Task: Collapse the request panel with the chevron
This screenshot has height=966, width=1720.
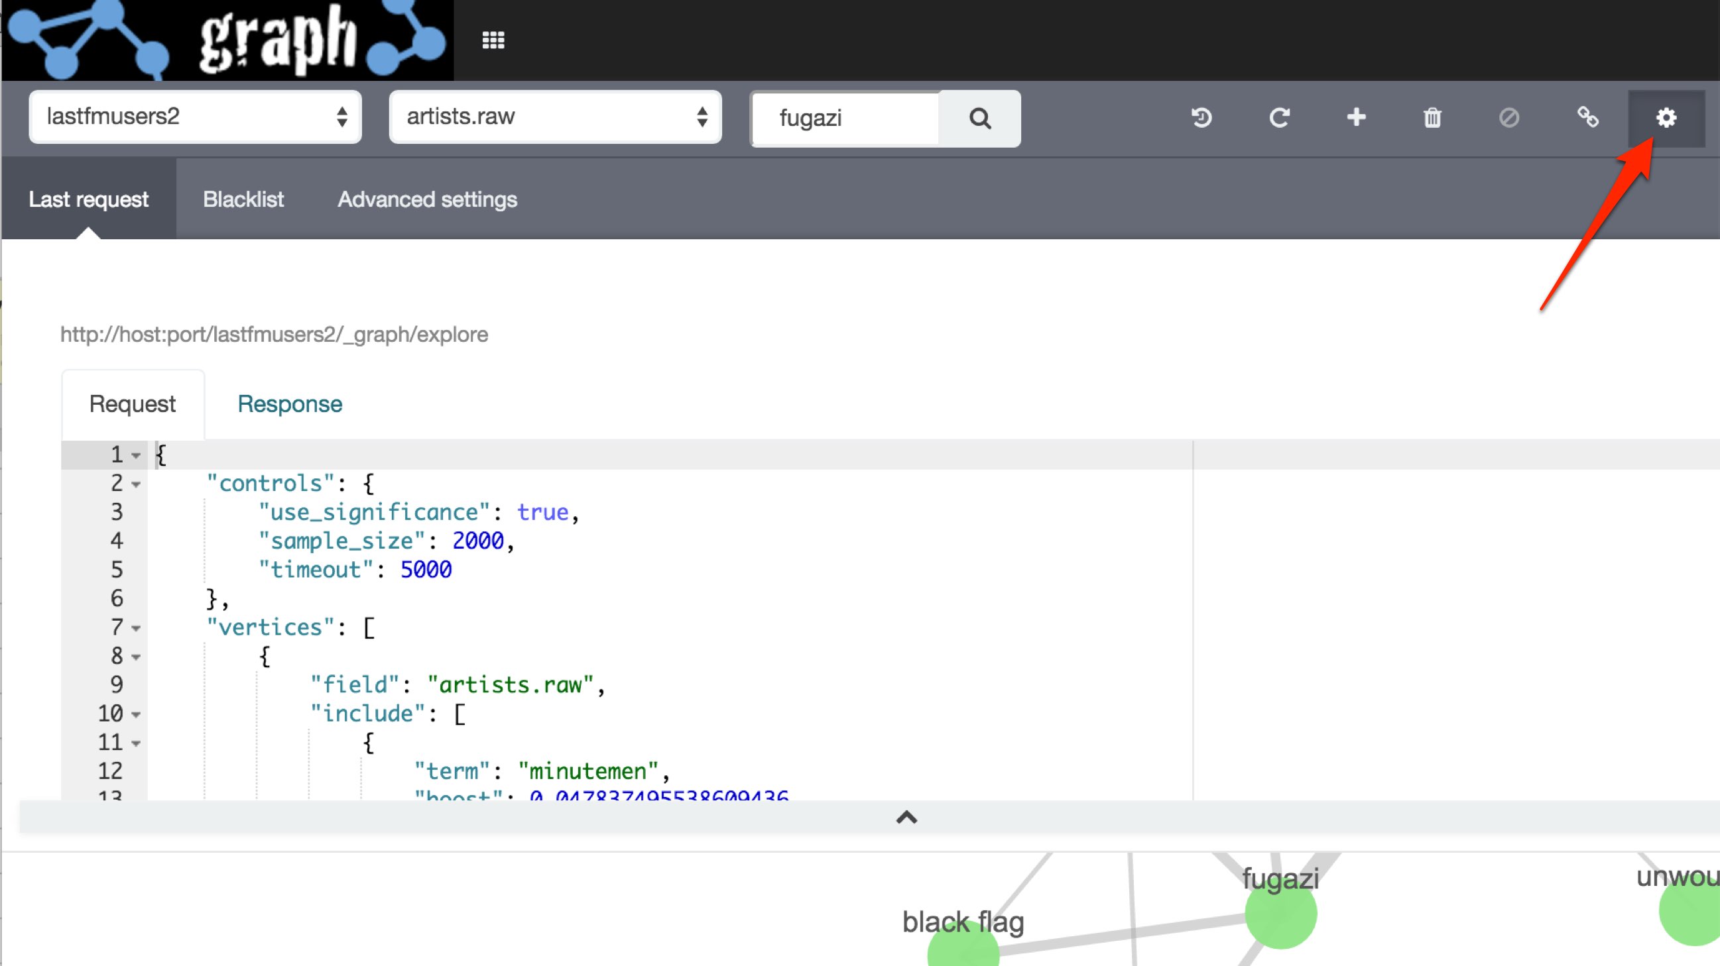Action: pyautogui.click(x=906, y=818)
